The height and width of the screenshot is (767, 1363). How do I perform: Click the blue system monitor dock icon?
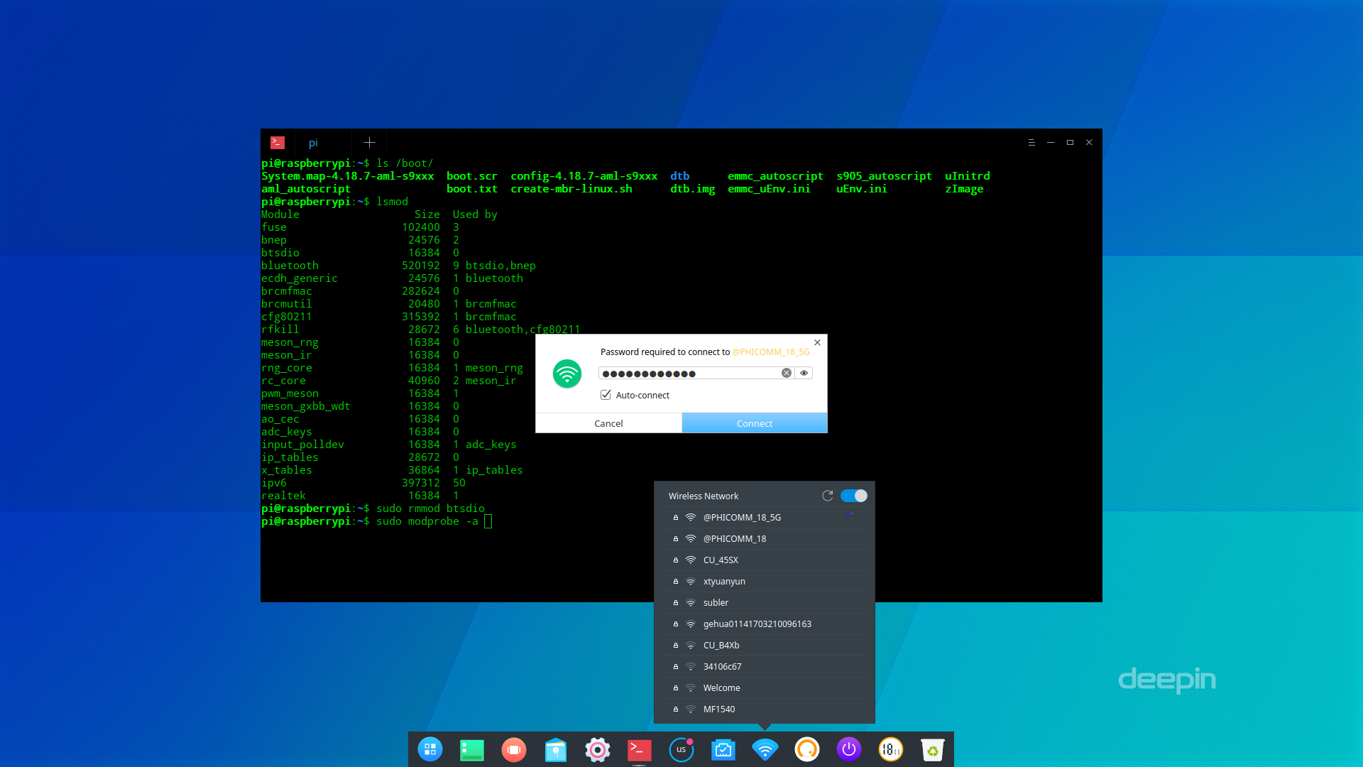click(x=723, y=750)
